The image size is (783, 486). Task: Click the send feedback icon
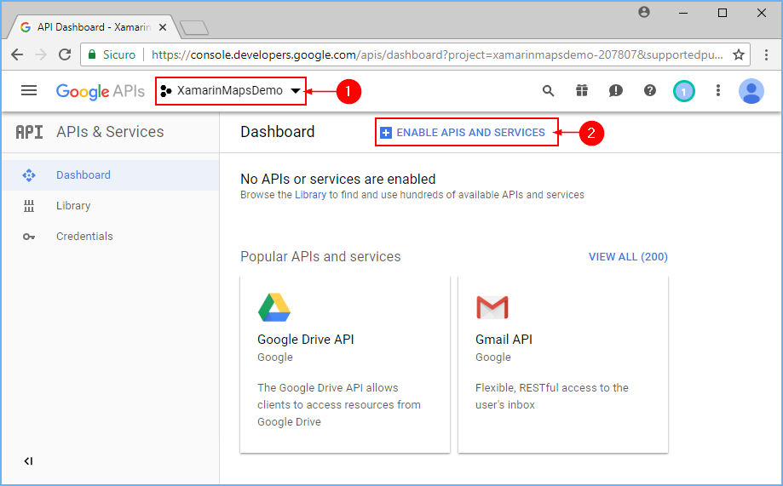[x=616, y=90]
